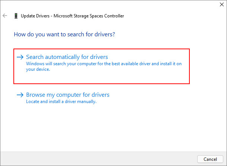The height and width of the screenshot is (166, 227).
Task: Choose "Browse my computer for drivers"
Action: [x=67, y=95]
